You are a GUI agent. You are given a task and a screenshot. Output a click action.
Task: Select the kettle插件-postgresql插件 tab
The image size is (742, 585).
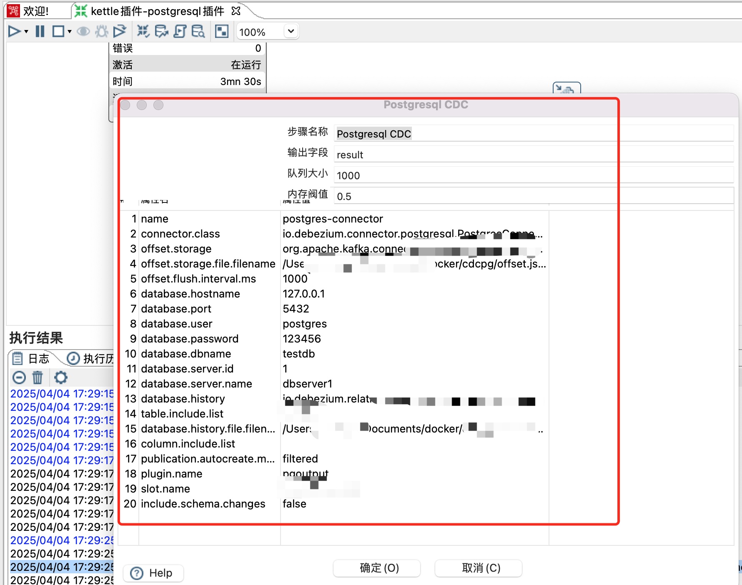(x=157, y=11)
